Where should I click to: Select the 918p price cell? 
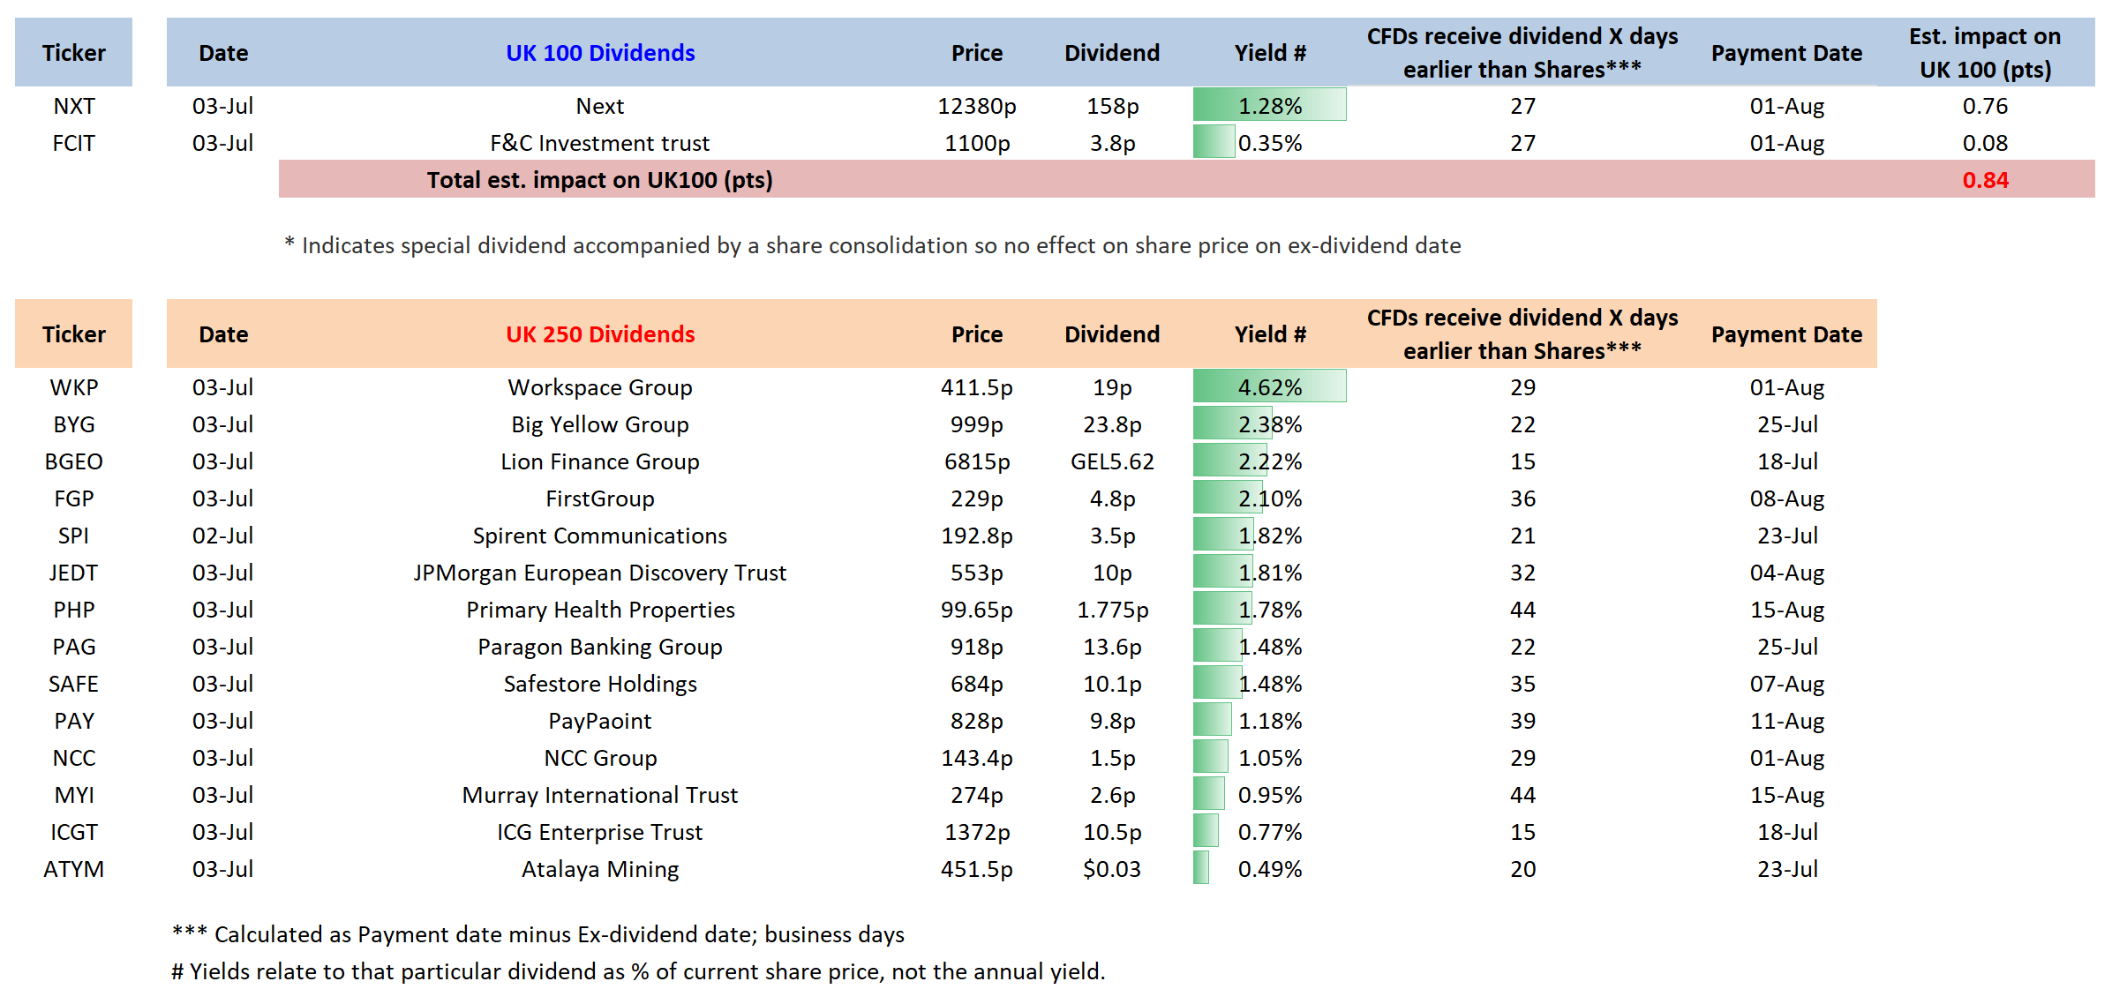977,647
